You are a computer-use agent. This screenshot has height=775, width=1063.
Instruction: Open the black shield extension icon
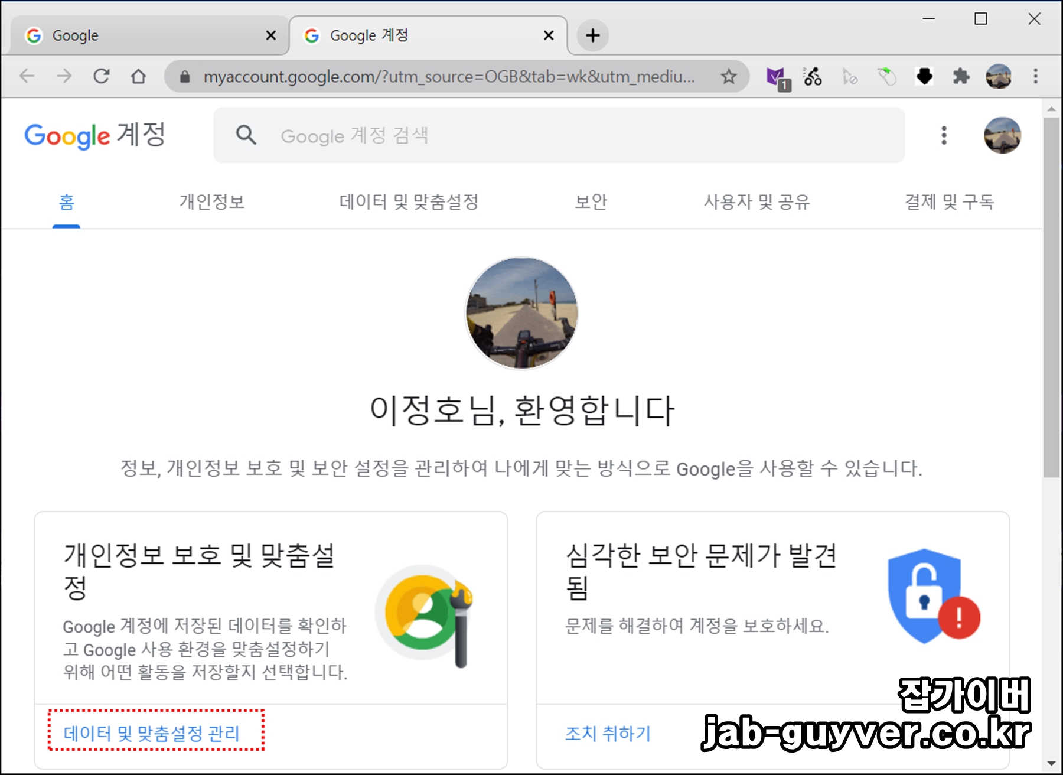tap(924, 76)
